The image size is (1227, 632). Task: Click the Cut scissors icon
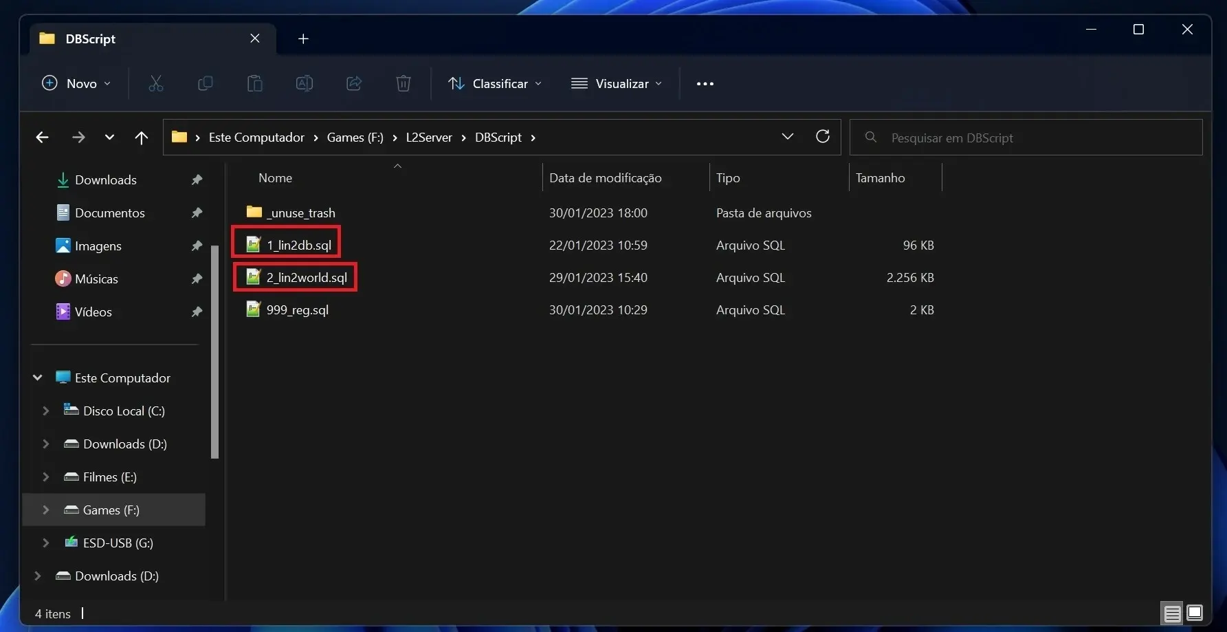pos(156,84)
